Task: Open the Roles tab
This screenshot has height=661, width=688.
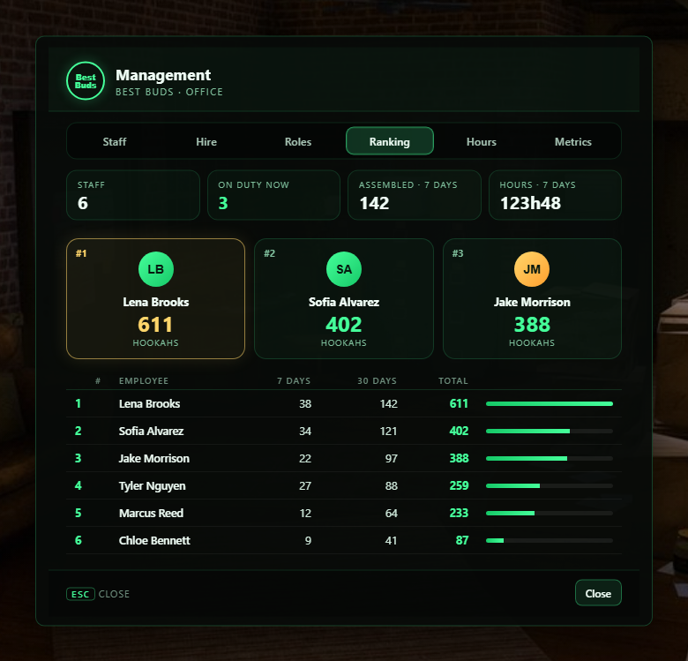Action: pos(298,142)
